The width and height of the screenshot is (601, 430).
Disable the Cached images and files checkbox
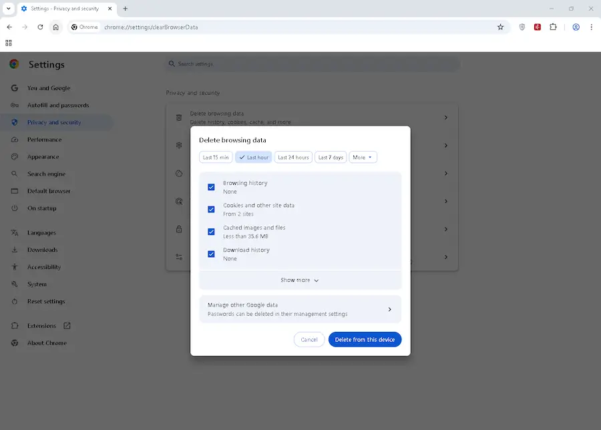pos(211,232)
